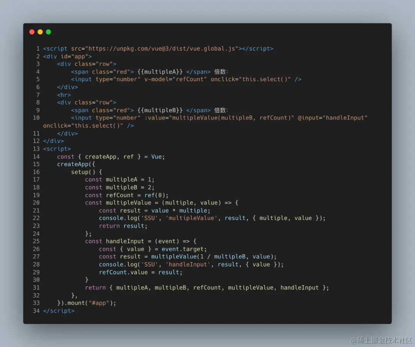Click the "const result = value * multiple;" line
Screen dimensions: 415x347
coord(154,211)
